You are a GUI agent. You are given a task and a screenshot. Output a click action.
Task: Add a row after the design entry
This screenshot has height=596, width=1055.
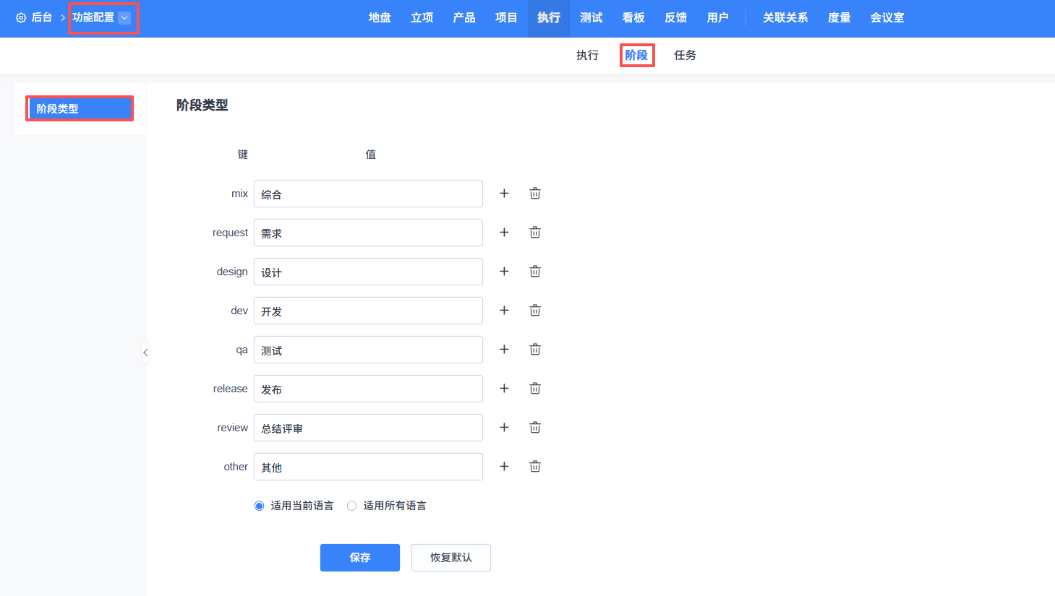click(504, 272)
